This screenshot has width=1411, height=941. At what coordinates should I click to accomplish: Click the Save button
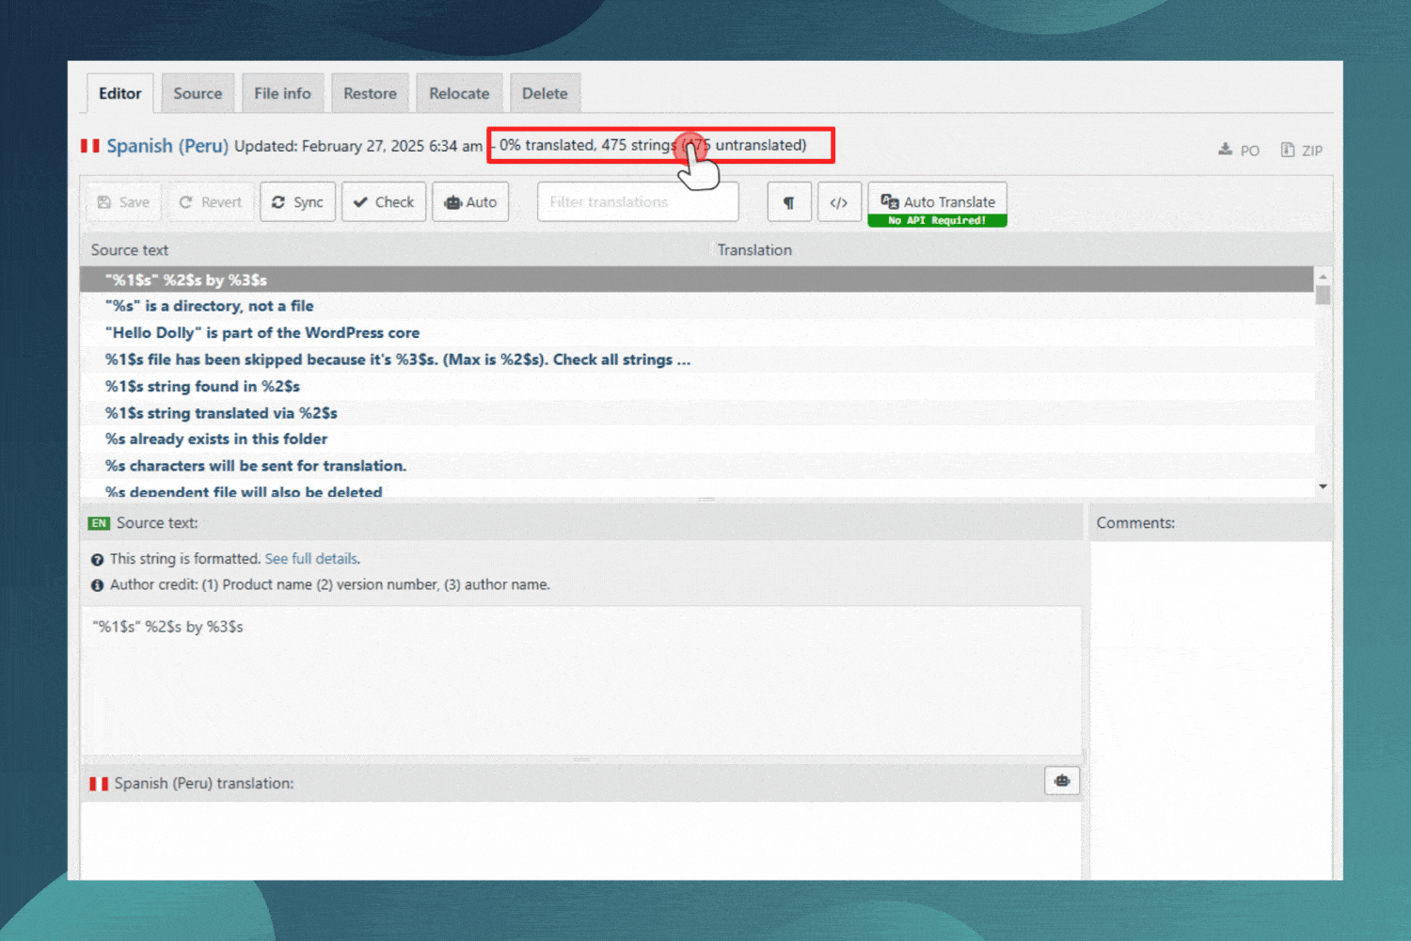click(x=123, y=202)
